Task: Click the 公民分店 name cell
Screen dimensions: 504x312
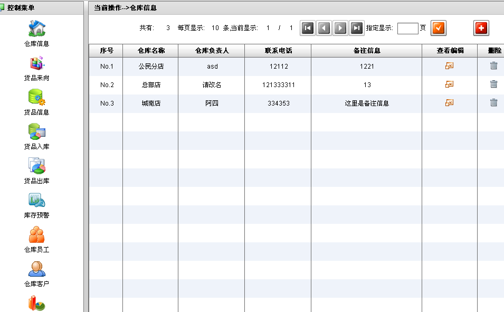Action: coord(151,67)
